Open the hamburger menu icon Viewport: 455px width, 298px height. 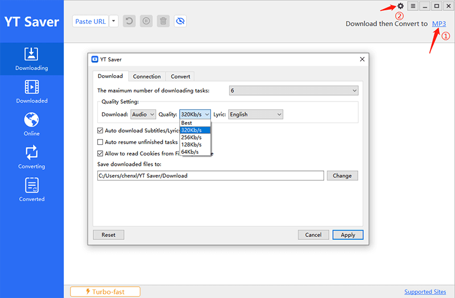click(x=413, y=6)
